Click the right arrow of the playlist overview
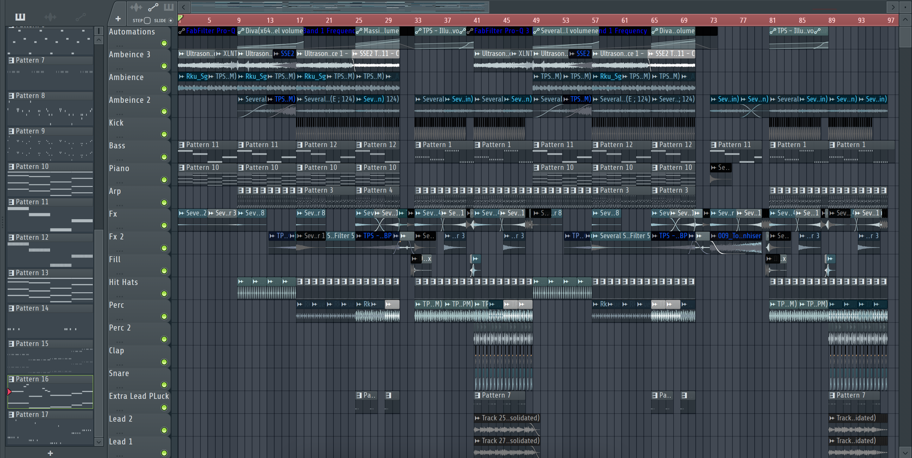Screen dimensions: 912x458 pos(893,7)
